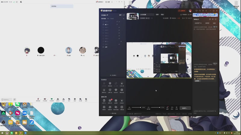Open the Windows Start button
Screen dimensions: 241x135
[x=2, y=133]
